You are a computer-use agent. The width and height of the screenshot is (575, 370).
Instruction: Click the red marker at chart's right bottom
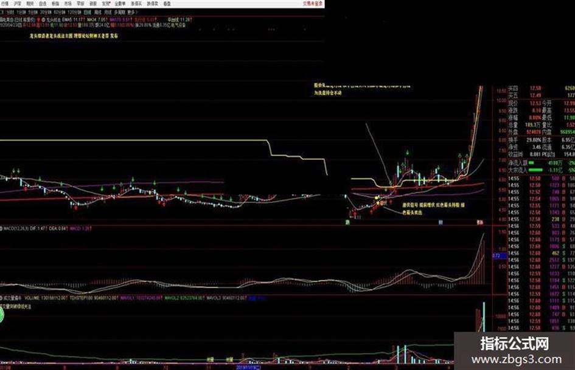(480, 222)
